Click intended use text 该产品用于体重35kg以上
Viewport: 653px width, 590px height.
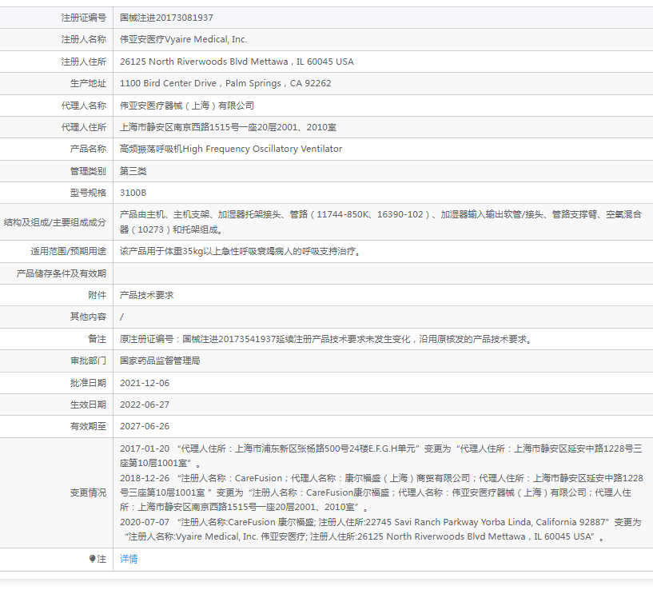point(241,251)
